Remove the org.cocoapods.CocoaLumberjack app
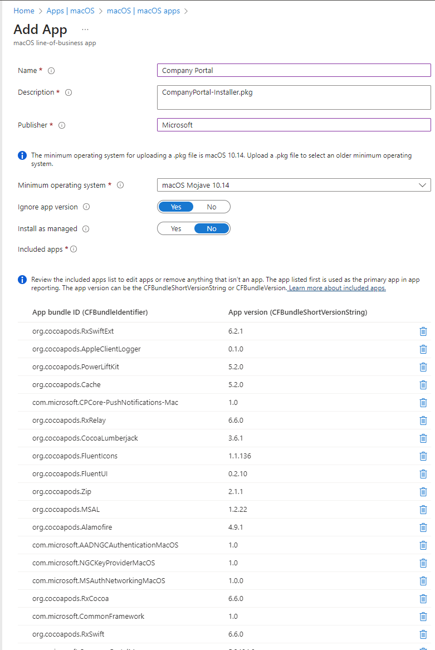Viewport: 435px width, 650px height. 423,438
